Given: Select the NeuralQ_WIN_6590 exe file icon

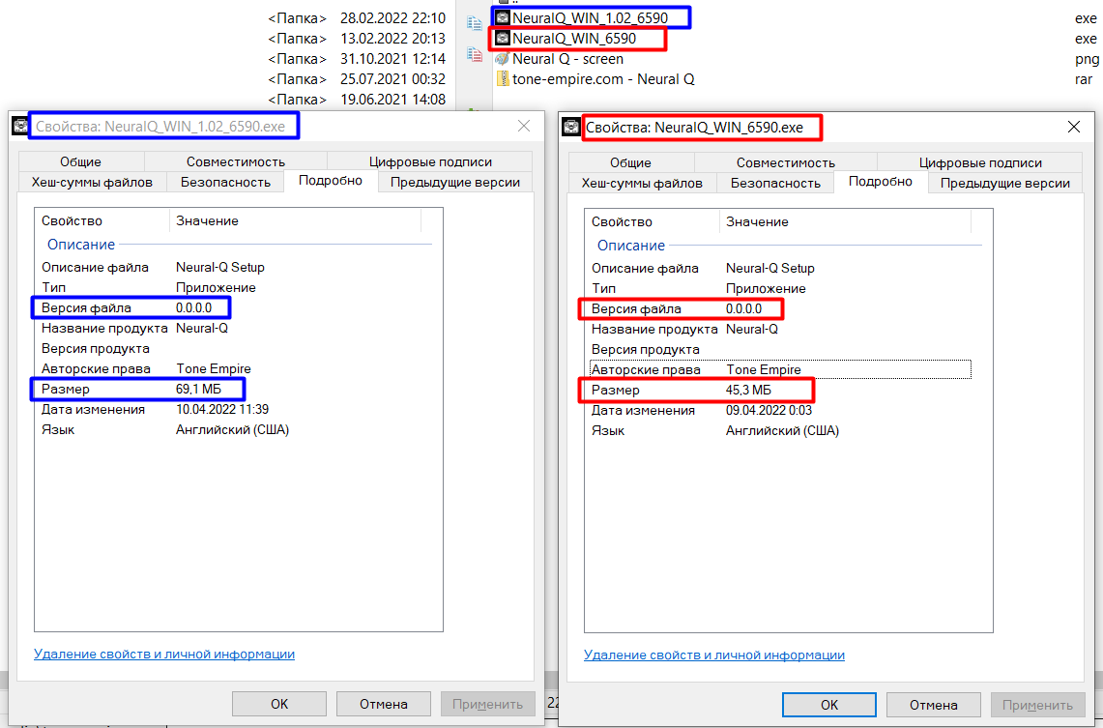Looking at the screenshot, I should 503,38.
